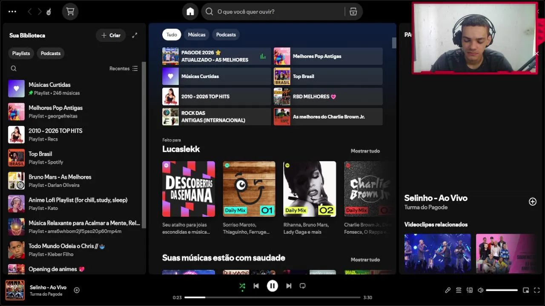Image resolution: width=545 pixels, height=306 pixels.
Task: Select the Tudo filter tab
Action: click(x=172, y=34)
